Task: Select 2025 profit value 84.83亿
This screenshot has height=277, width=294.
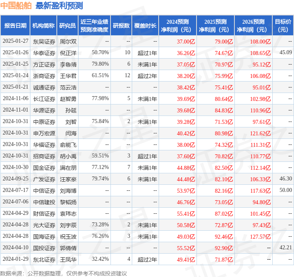Action: (x=224, y=110)
